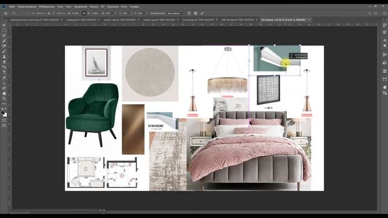Select the Type (T) tool
Viewport: 388px width, 218px height.
4,73
